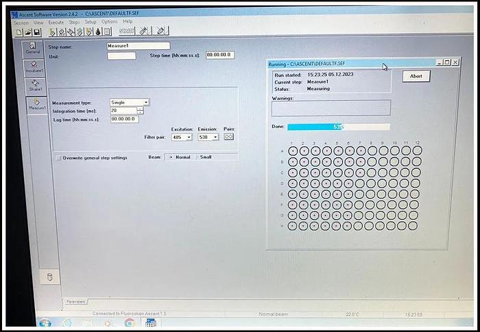Click the yellow hand Measure step toolbar icon

point(52,31)
